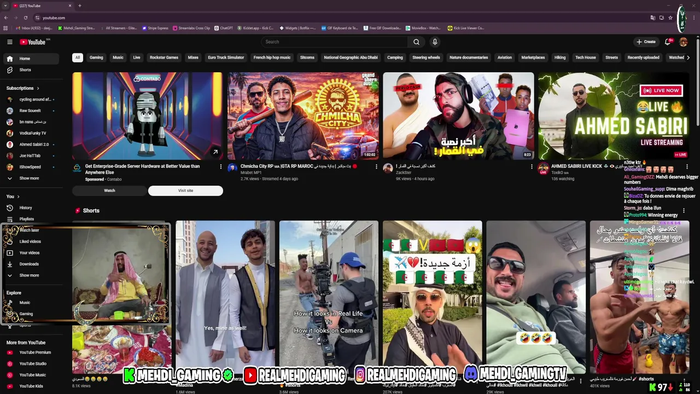This screenshot has height=394, width=700.
Task: Select the Recently uploaded chip
Action: tap(643, 57)
